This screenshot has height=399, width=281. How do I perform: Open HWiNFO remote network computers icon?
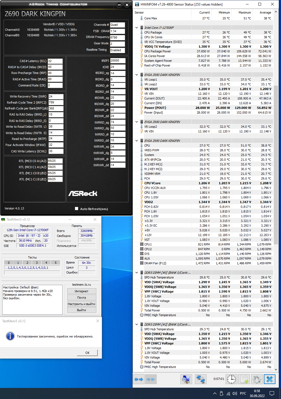pyautogui.click(x=200, y=379)
